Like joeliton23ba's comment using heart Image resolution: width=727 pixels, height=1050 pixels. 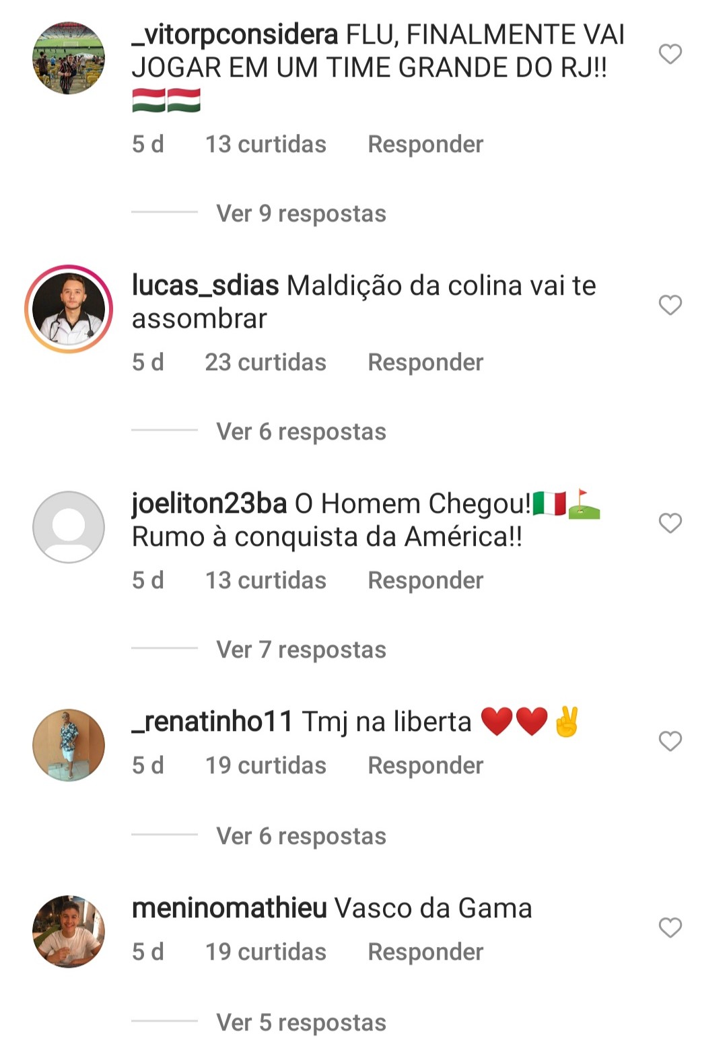670,523
